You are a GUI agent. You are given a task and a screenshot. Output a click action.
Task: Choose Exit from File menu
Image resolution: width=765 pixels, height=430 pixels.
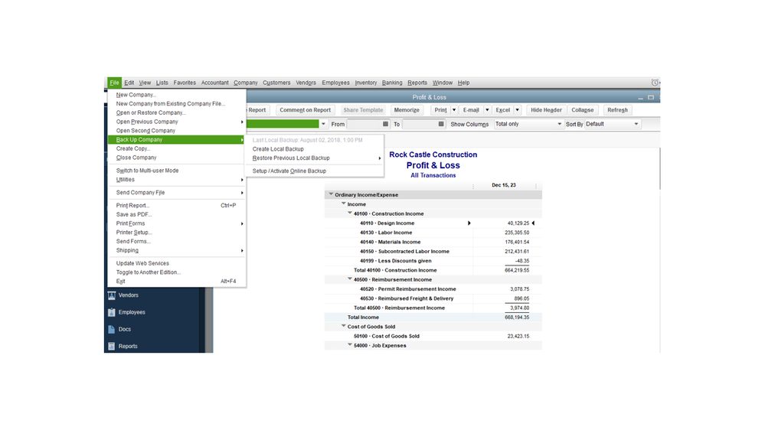tap(177, 282)
